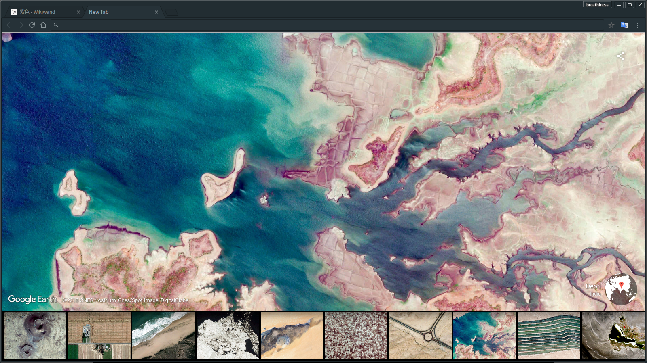Maximize the browser window
Viewport: 647px width, 363px height.
point(630,5)
